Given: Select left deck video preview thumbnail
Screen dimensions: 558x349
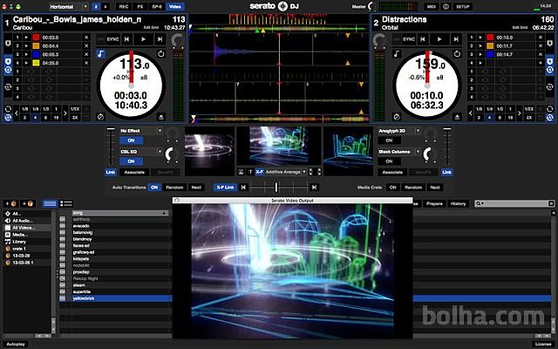Looking at the screenshot, I should pos(209,151).
